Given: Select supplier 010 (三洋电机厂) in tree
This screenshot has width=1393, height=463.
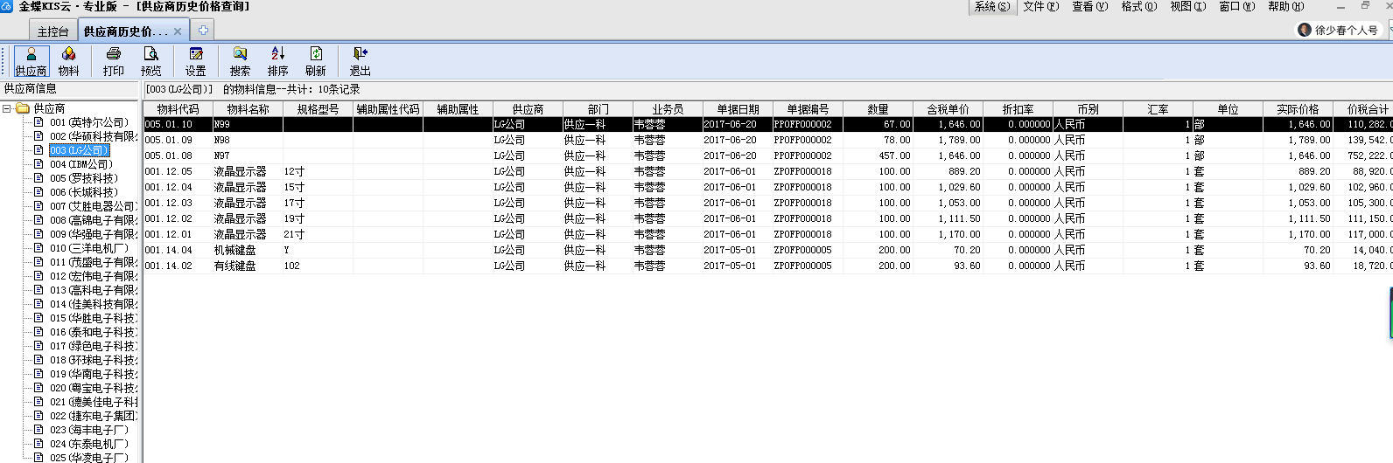Looking at the screenshot, I should (x=89, y=248).
